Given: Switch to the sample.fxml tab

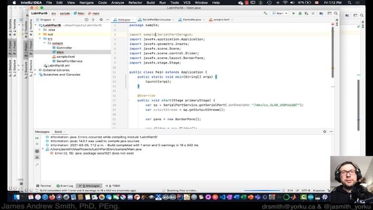Looking at the screenshot, I should 221,20.
